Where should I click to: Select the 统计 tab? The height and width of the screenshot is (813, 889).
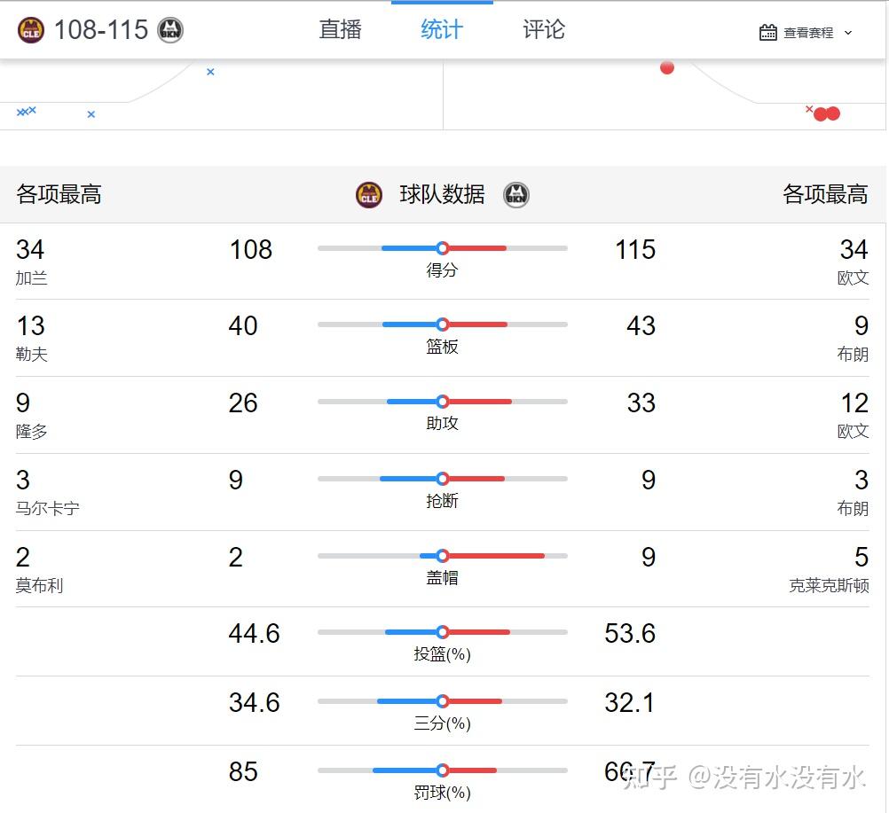tap(441, 29)
